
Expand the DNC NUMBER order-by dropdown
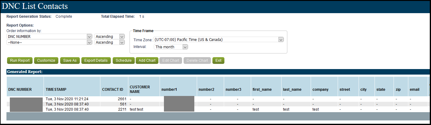(x=89, y=36)
